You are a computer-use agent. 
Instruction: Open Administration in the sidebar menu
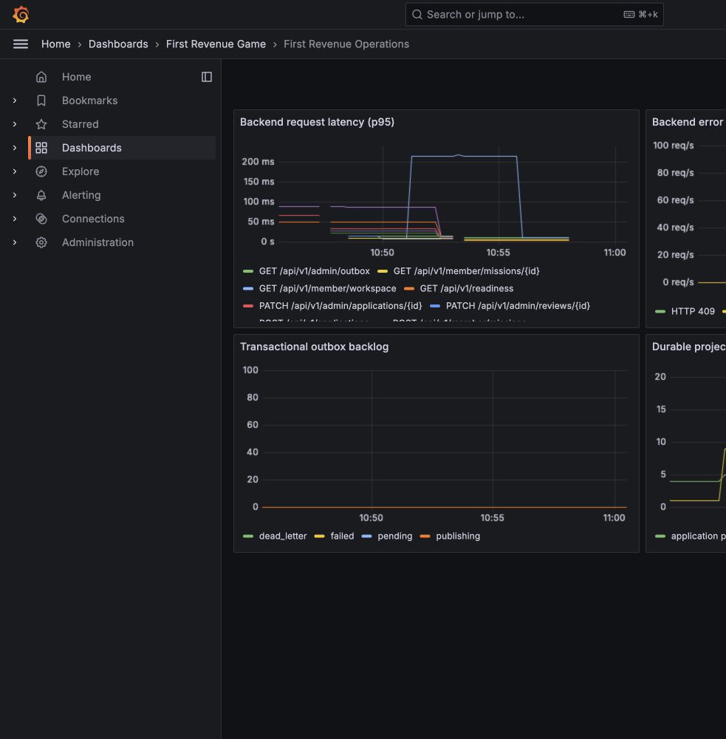tap(97, 242)
